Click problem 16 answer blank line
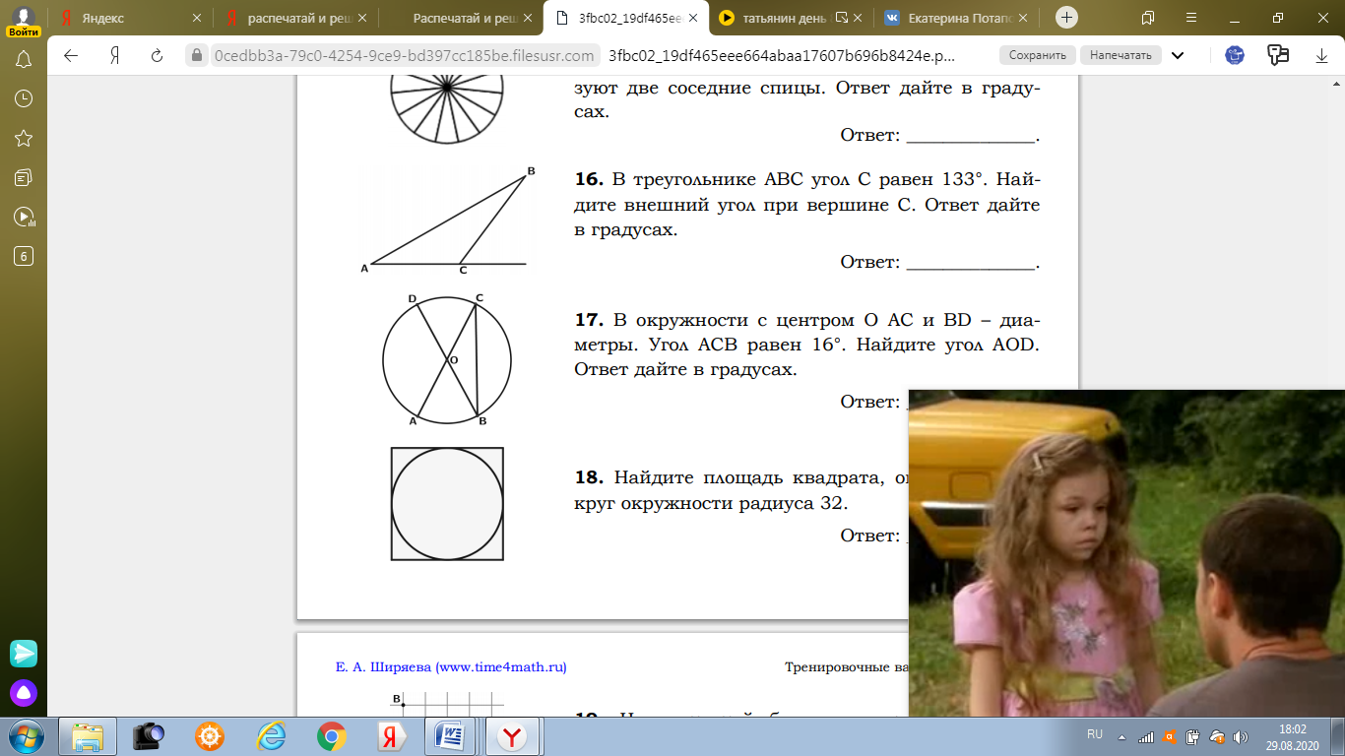 (x=970, y=263)
